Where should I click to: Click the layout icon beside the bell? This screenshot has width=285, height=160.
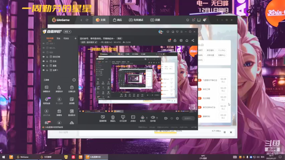[181, 41]
